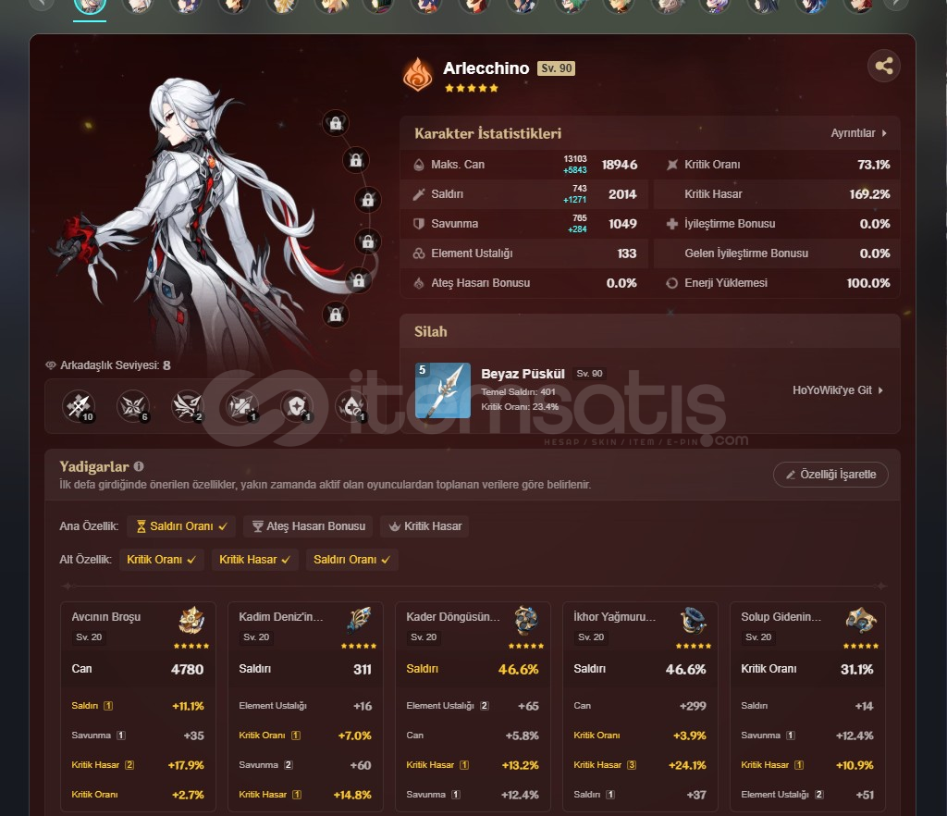Viewport: 947px width, 816px height.
Task: Click the Kader Döngüsün sands artifact icon
Action: pos(526,620)
